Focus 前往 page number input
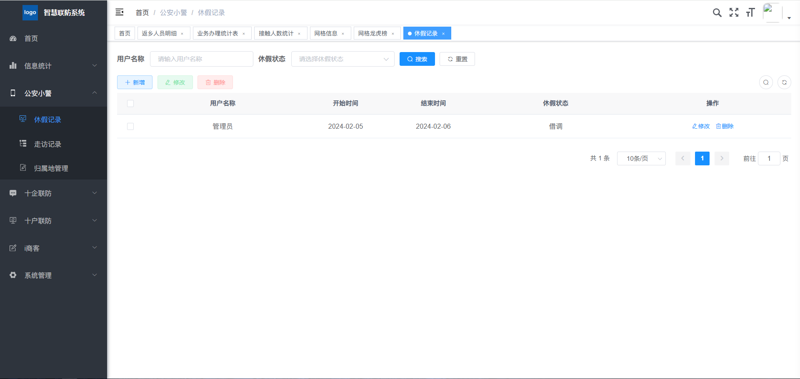 [x=769, y=158]
